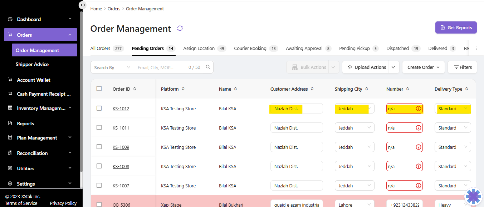Click the search magnifier icon
Viewport: 484px width, 207px height.
208,67
